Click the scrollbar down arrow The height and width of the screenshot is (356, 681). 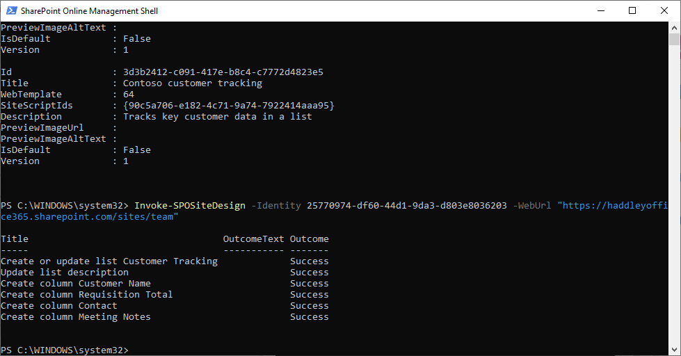[x=675, y=350]
